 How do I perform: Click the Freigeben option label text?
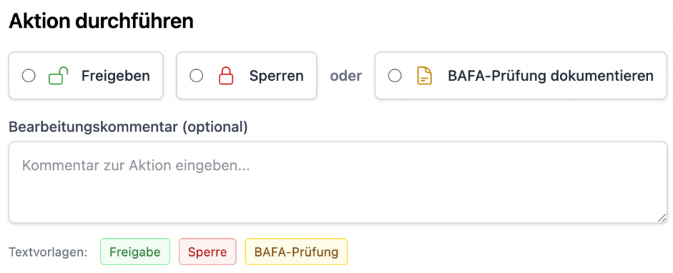(x=116, y=76)
